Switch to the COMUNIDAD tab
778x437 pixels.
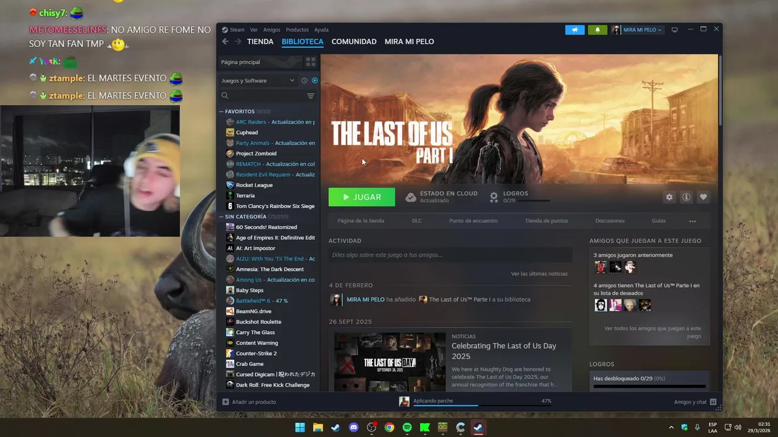pyautogui.click(x=354, y=41)
